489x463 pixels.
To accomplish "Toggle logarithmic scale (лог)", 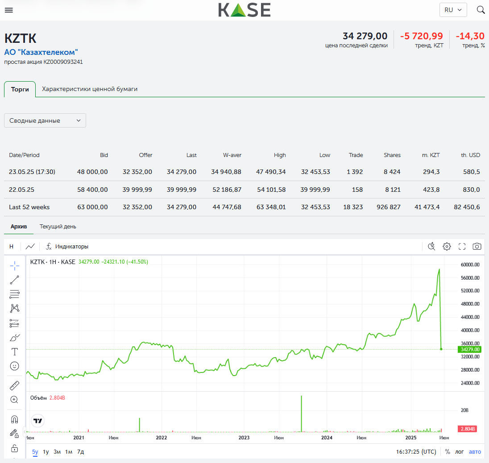I will (x=460, y=451).
